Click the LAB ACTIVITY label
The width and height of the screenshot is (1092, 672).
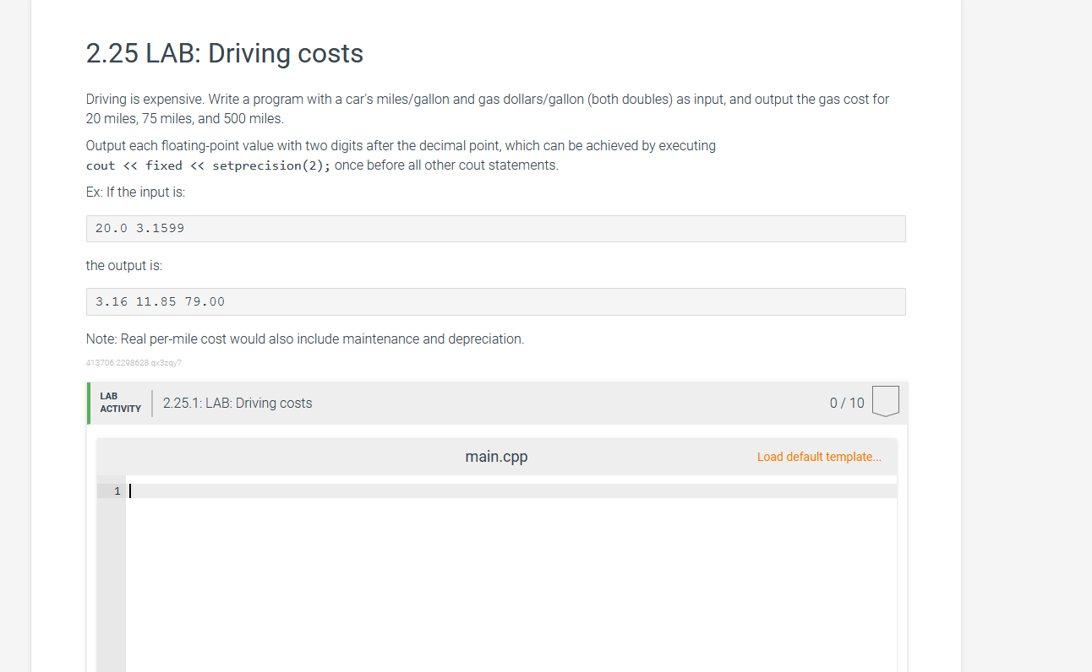coord(119,403)
